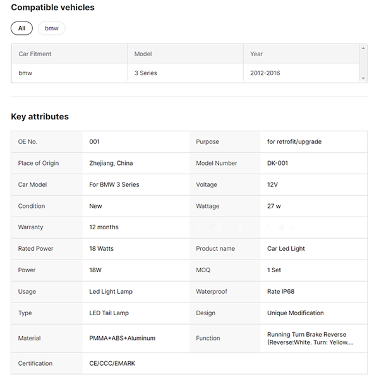The width and height of the screenshot is (379, 379).
Task: Select the bmw cell in fitment table
Action: click(25, 73)
